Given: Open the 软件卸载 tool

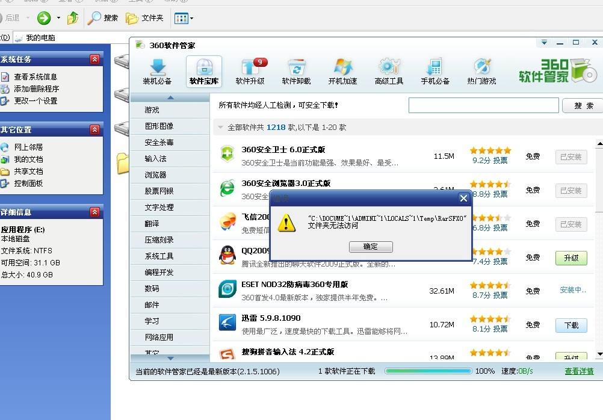Looking at the screenshot, I should click(x=297, y=72).
